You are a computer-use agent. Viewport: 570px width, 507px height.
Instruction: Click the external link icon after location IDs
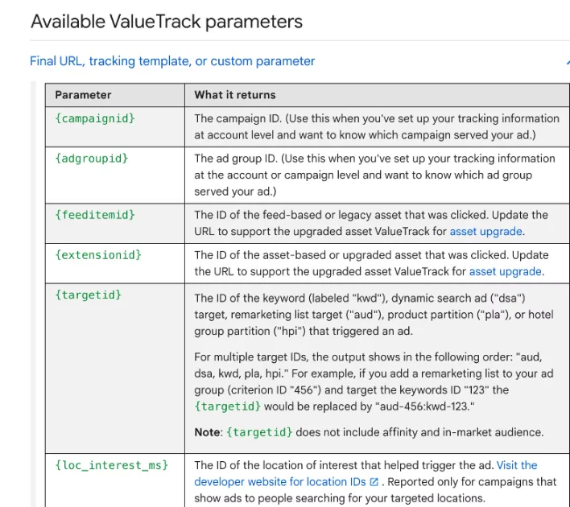pyautogui.click(x=374, y=482)
